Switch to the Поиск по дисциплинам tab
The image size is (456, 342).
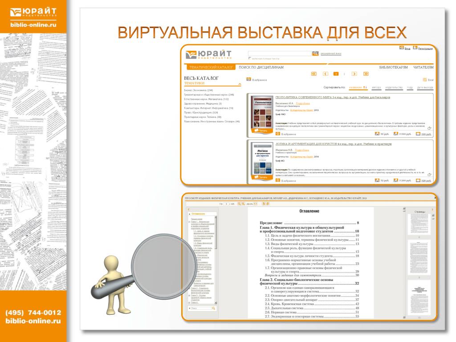261,67
